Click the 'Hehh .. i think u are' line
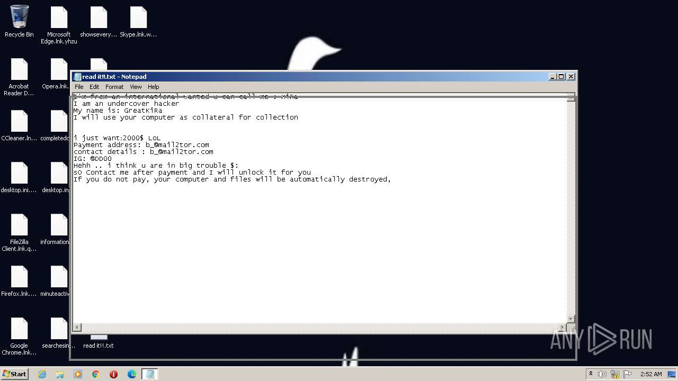This screenshot has height=381, width=678. click(x=156, y=166)
